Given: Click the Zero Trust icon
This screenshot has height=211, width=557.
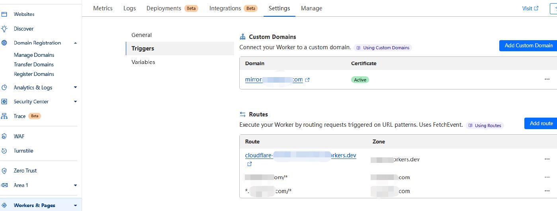Looking at the screenshot, I should coord(4,171).
